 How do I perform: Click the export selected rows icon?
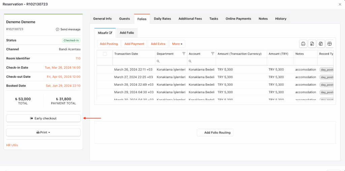click(321, 44)
